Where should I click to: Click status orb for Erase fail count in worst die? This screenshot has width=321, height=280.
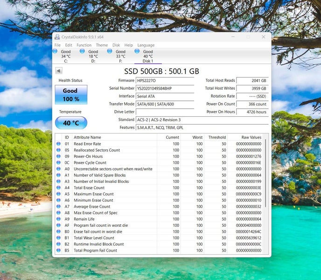pos(58,231)
